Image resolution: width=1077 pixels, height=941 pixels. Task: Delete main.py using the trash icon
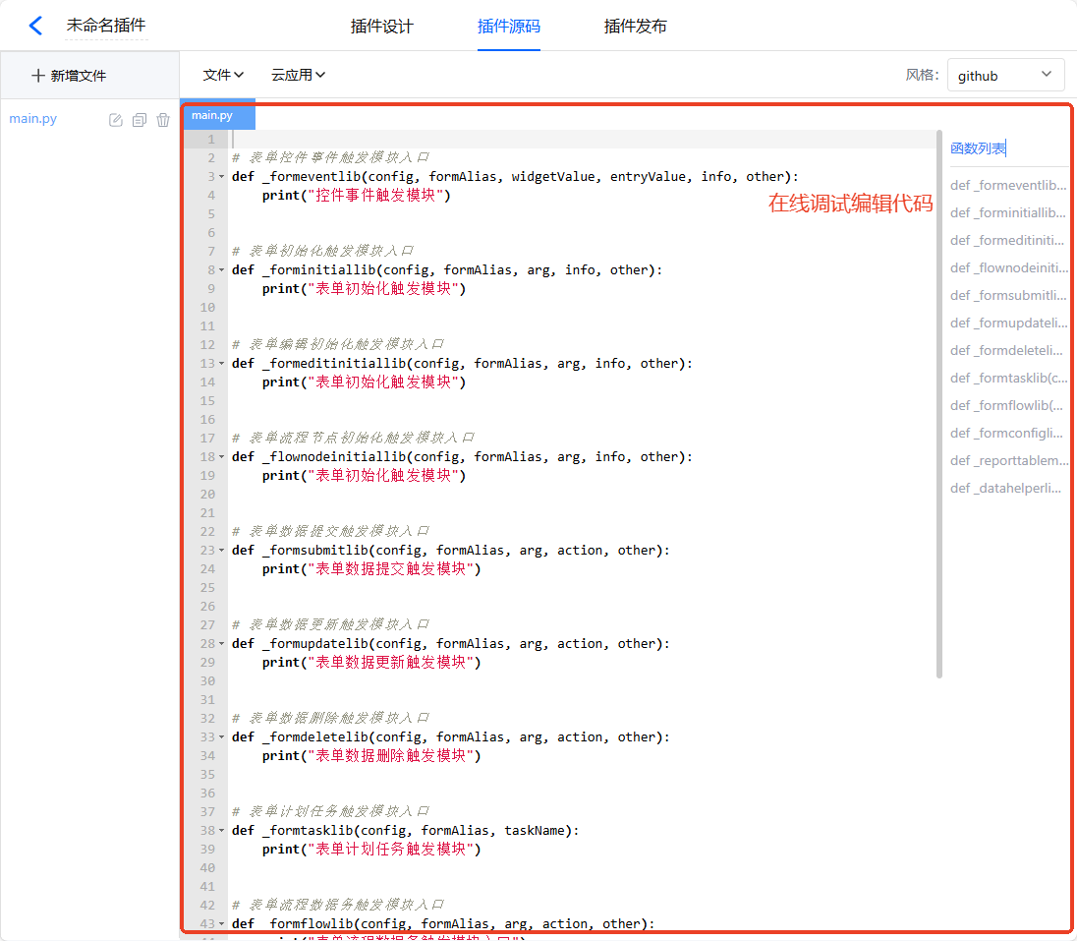(163, 120)
